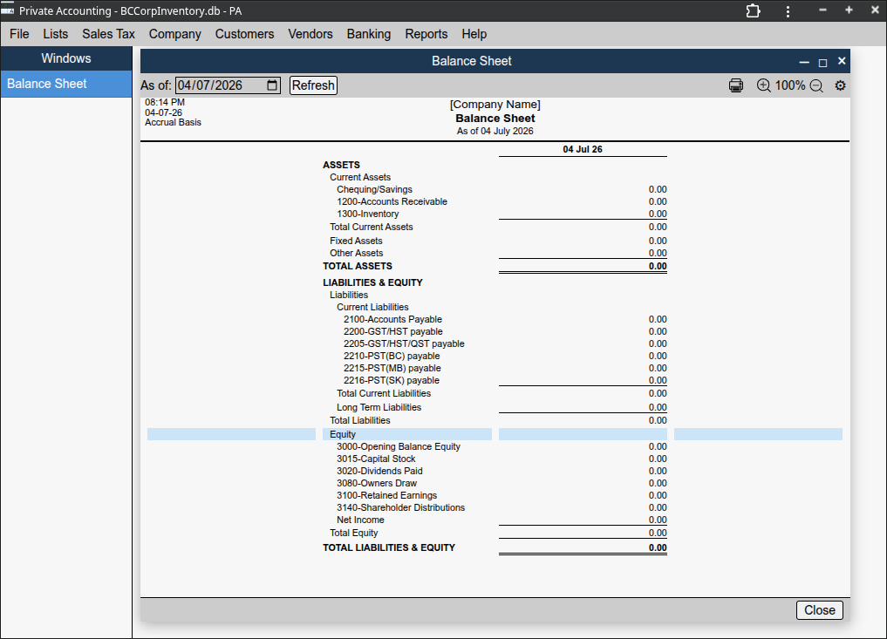Screen dimensions: 887x639
Task: Click the Net Income row
Action: (495, 520)
